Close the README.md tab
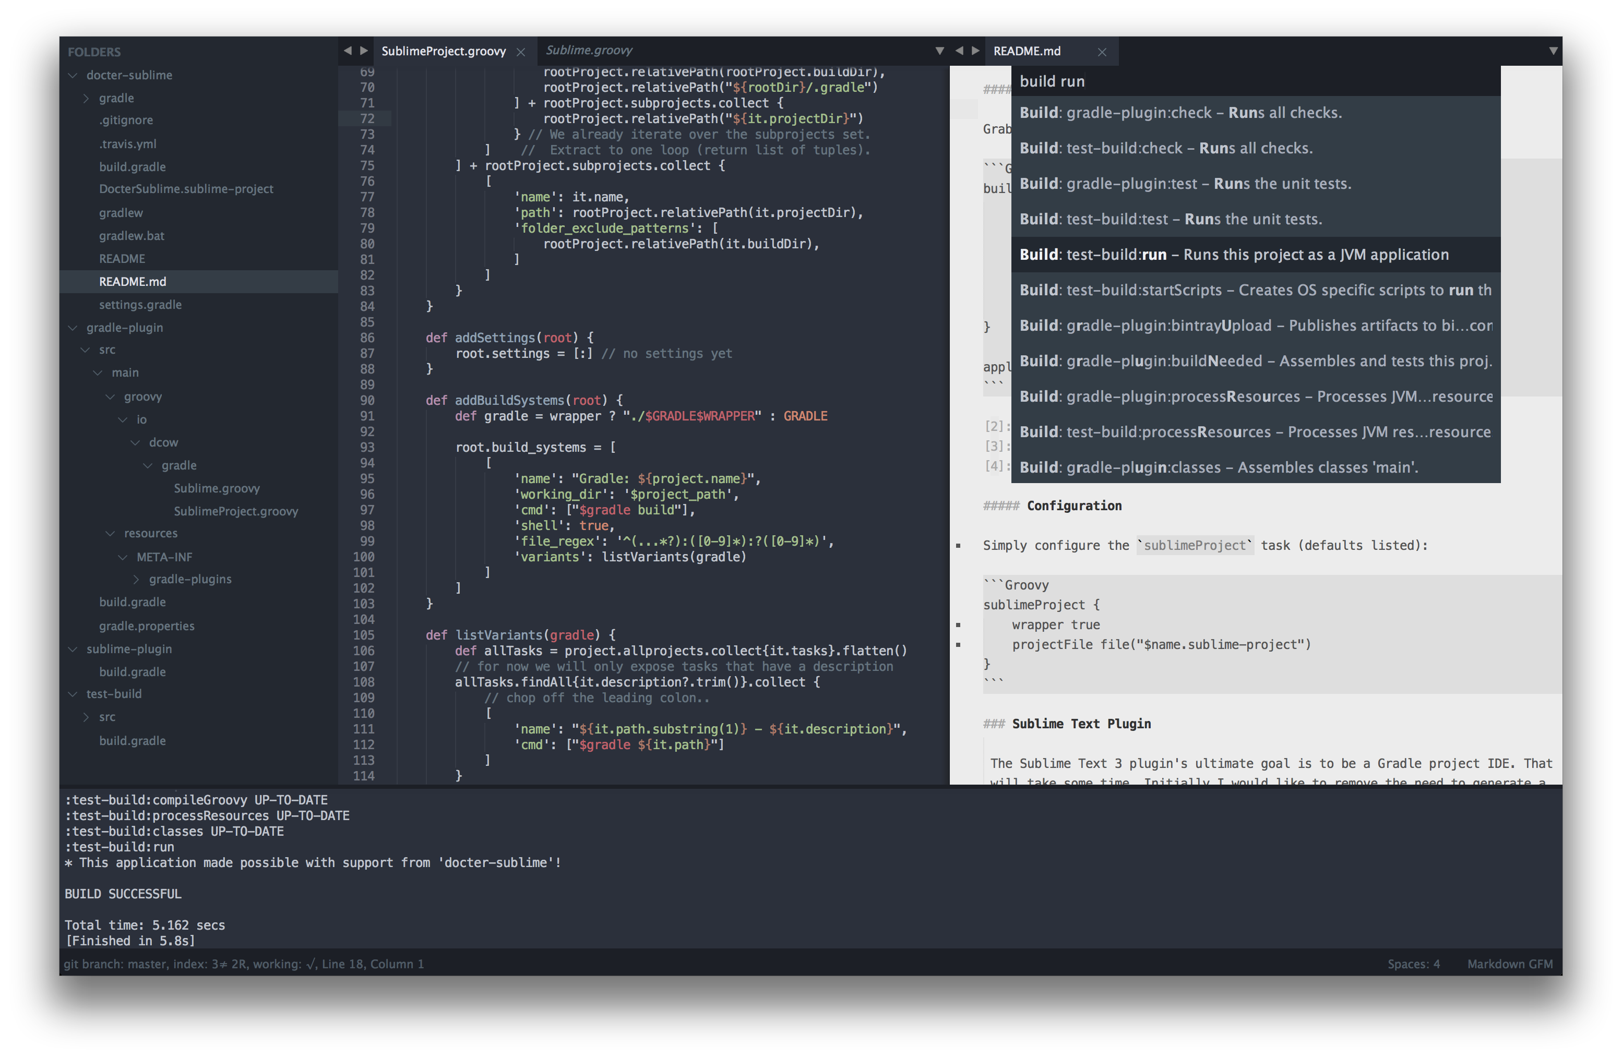 coord(1102,52)
